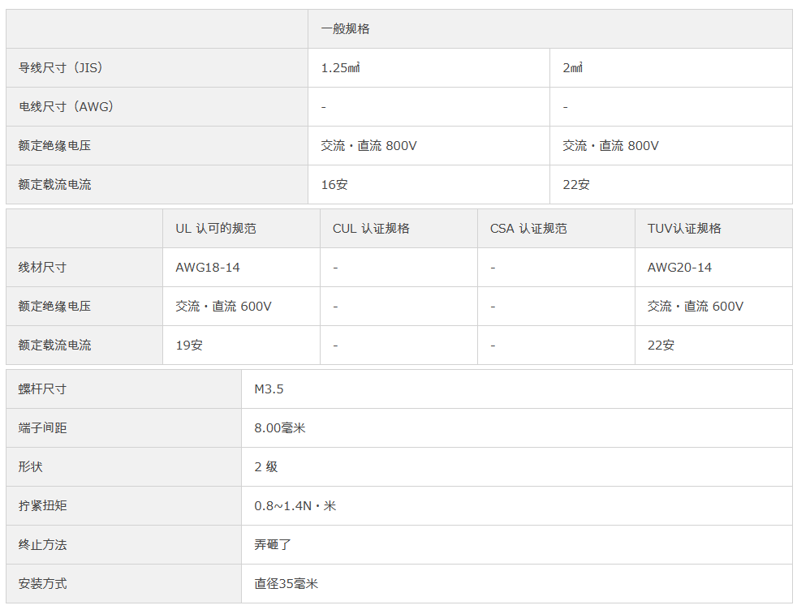797x614 pixels.
Task: Click the 线材尺寸 row label
Action: [43, 268]
